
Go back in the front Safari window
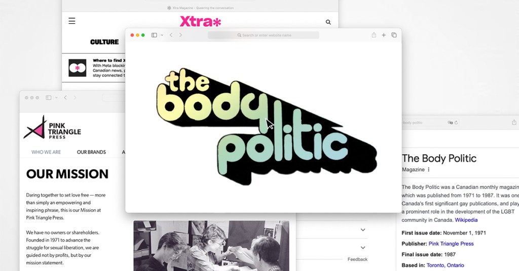[171, 35]
